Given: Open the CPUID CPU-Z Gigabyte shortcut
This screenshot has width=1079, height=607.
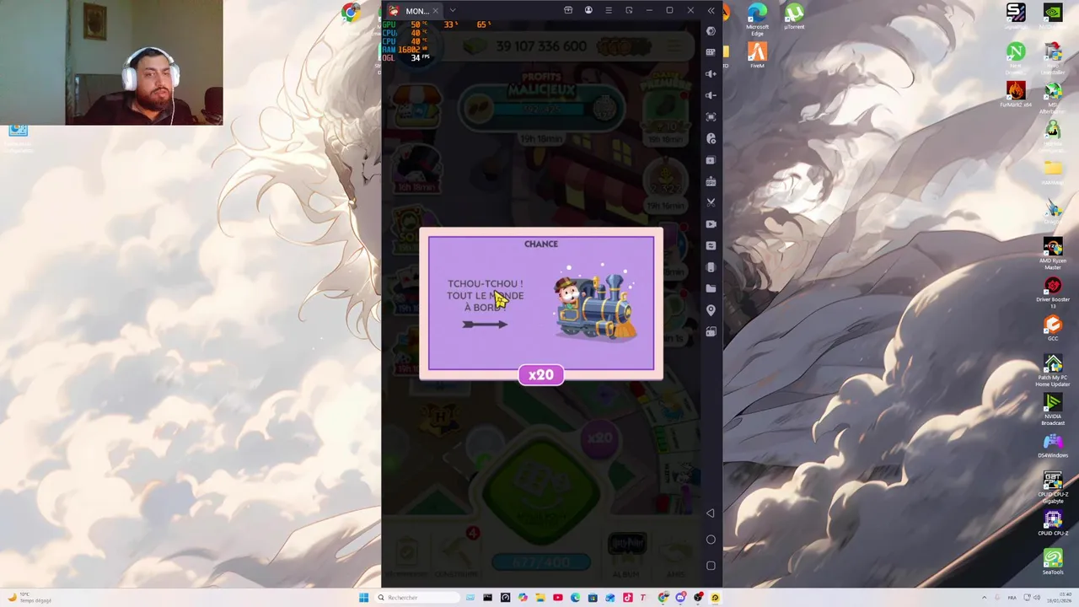Looking at the screenshot, I should tap(1053, 486).
